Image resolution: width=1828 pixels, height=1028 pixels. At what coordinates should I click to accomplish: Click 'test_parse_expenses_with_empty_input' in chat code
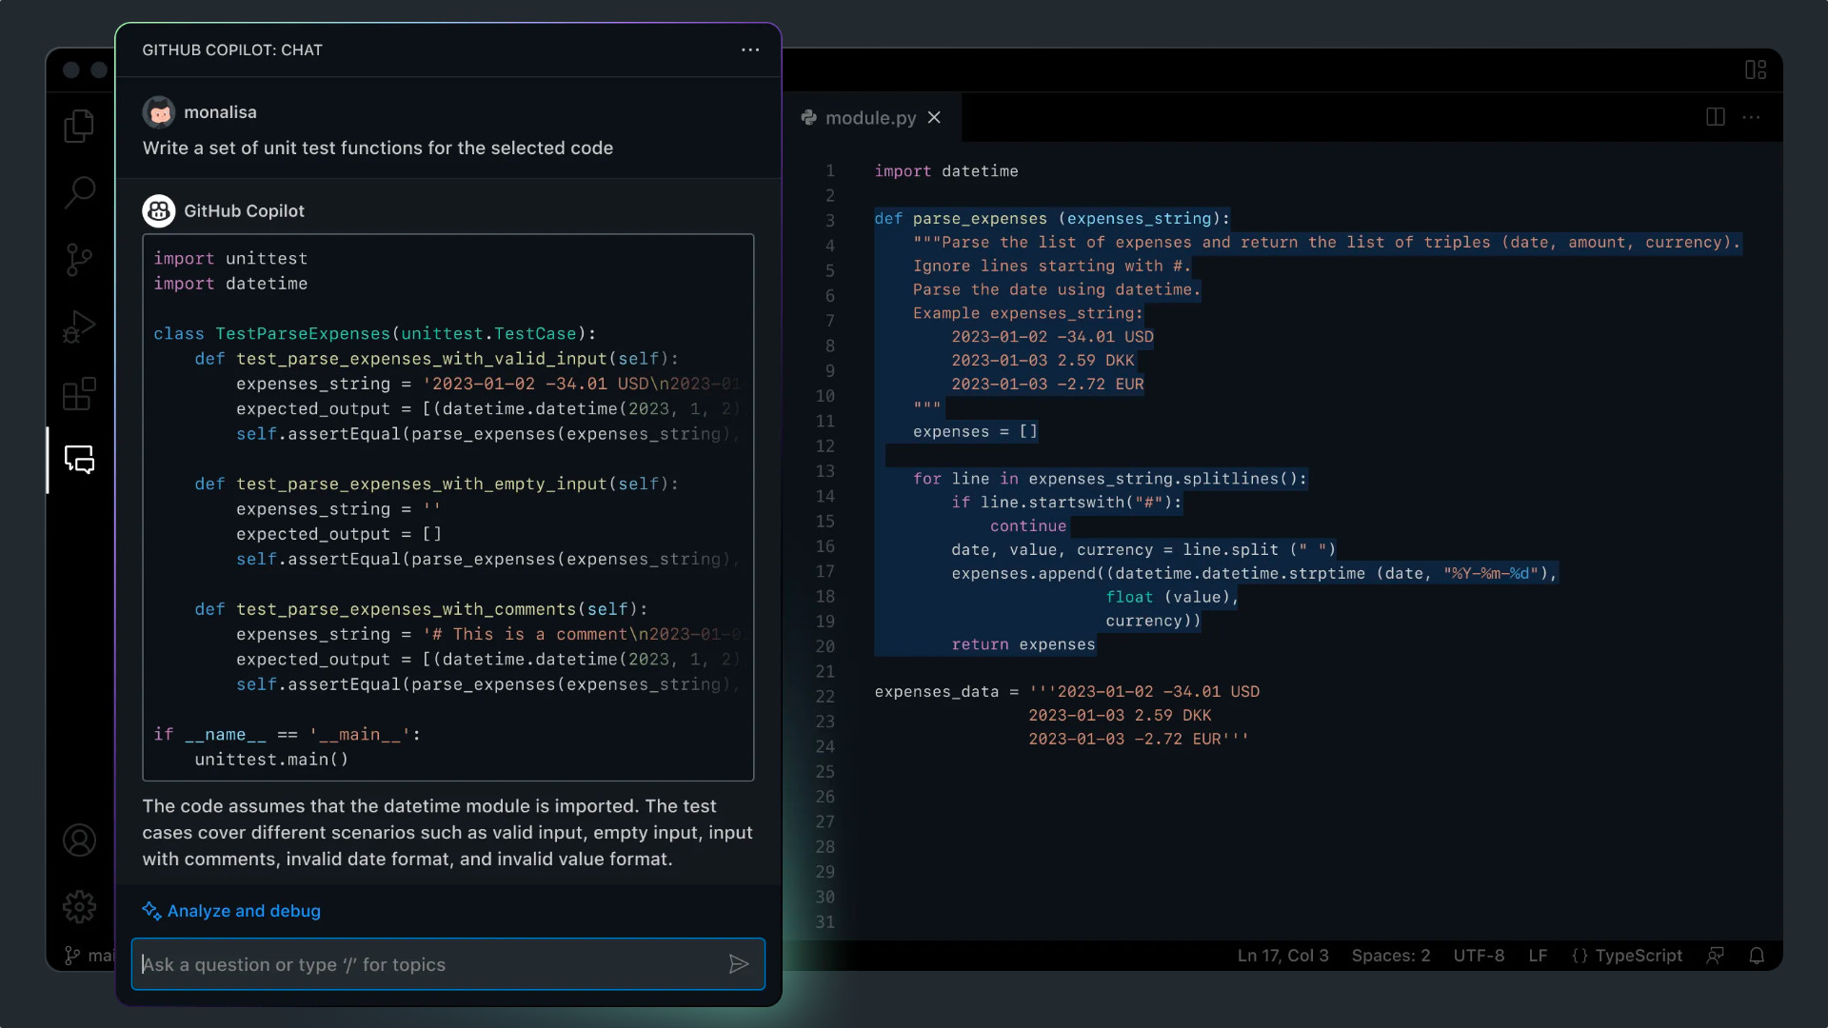click(422, 484)
